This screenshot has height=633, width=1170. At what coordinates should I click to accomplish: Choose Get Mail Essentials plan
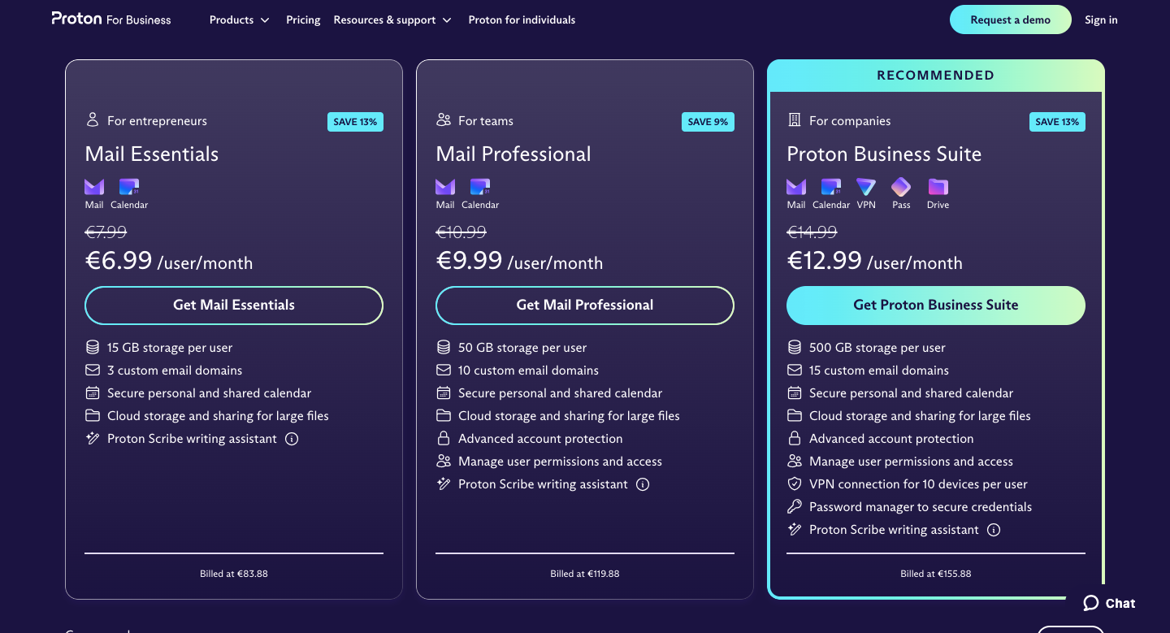pyautogui.click(x=234, y=306)
